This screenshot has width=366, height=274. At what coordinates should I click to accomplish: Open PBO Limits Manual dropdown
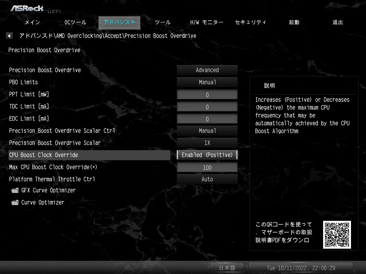tap(207, 82)
